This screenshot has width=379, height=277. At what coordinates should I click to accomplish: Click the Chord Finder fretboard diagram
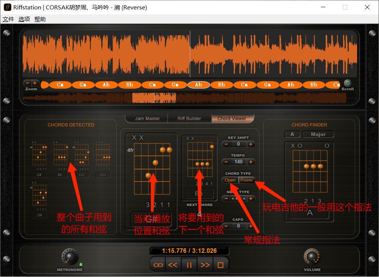tap(310, 171)
